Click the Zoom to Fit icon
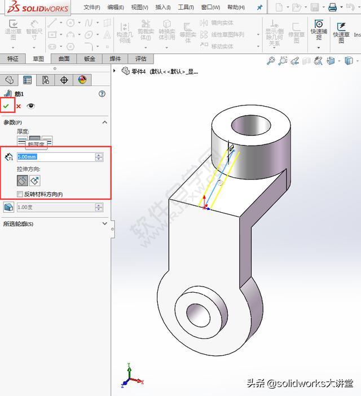The image size is (361, 396). pos(271,61)
